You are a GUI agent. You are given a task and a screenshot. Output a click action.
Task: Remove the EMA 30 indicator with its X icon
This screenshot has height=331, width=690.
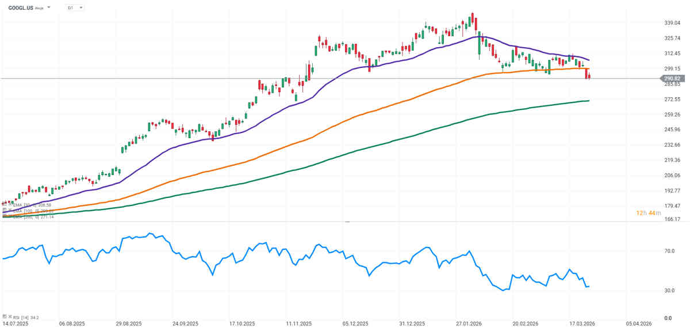(10, 205)
